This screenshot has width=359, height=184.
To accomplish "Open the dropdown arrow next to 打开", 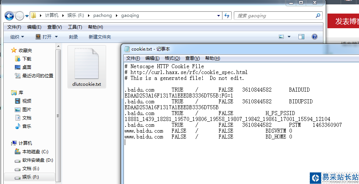I will [x=56, y=37].
